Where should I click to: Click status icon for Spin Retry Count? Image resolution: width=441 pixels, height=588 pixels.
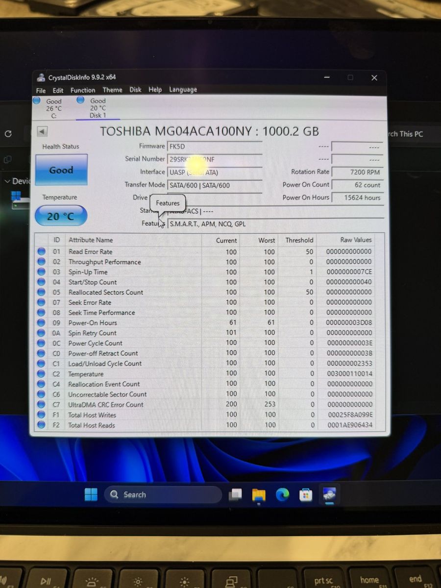click(x=42, y=333)
